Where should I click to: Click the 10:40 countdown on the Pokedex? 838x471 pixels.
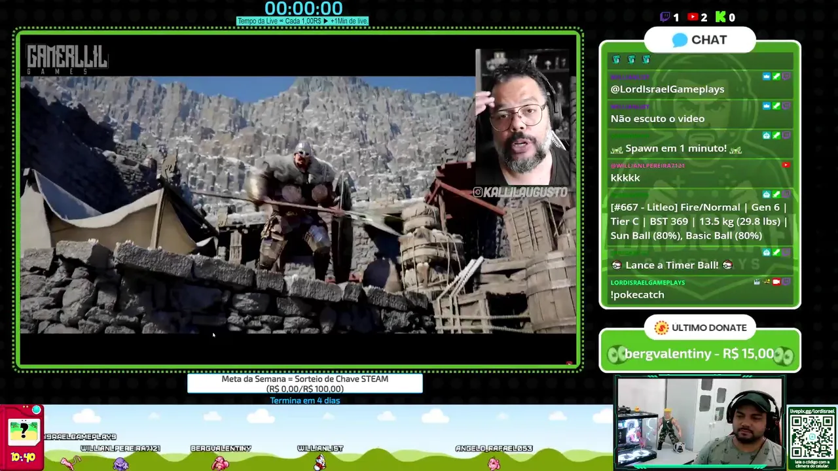[23, 457]
